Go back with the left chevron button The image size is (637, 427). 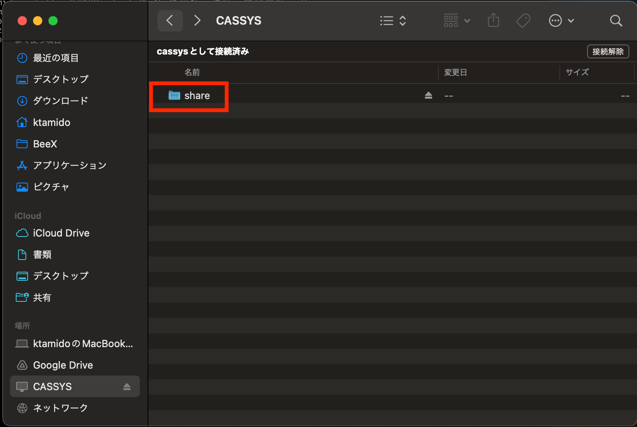(x=170, y=20)
